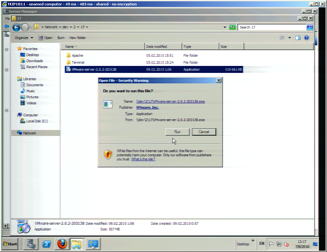Click the Change your view icon
This screenshot has height=252, width=327.
click(x=282, y=38)
